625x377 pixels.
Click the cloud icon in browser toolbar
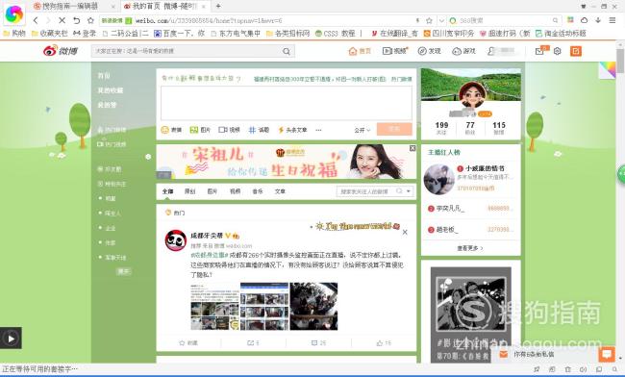point(584,20)
